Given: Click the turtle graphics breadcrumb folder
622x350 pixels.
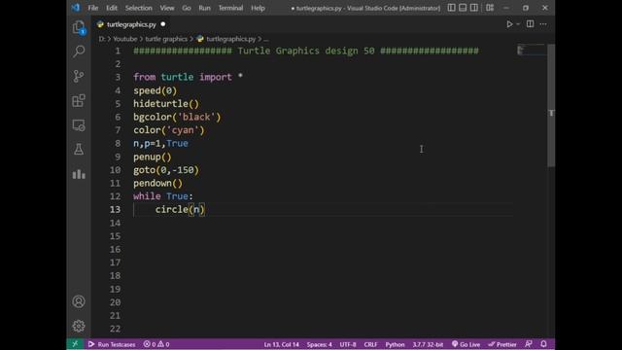Looking at the screenshot, I should [166, 39].
